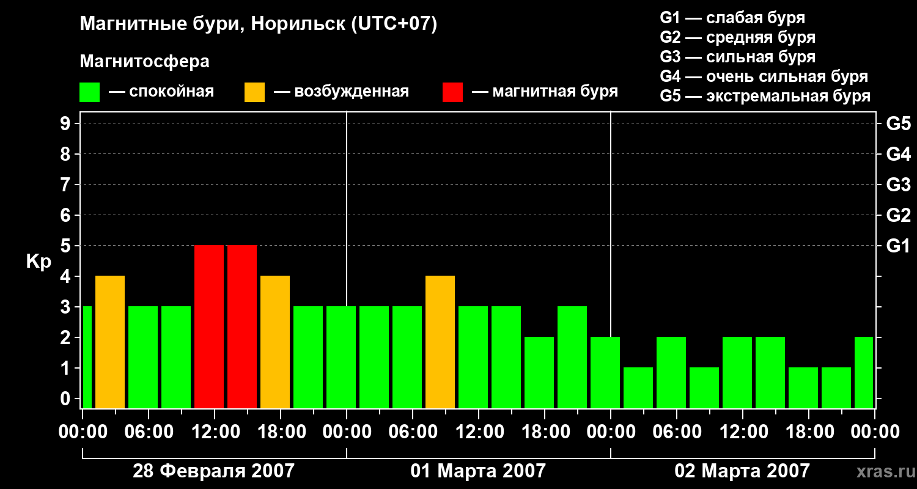917x489 pixels.
Task: Click the «02 Марта 2007» date label
Action: (742, 471)
